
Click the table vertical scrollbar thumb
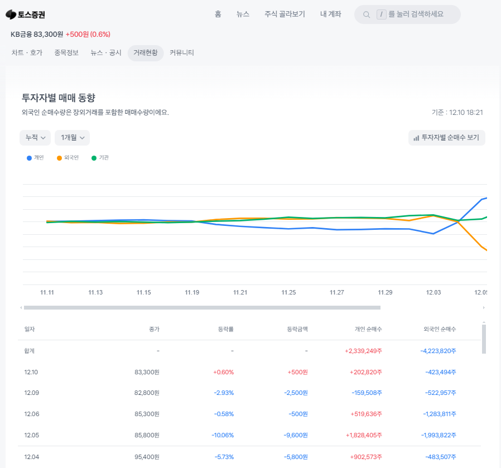click(484, 339)
